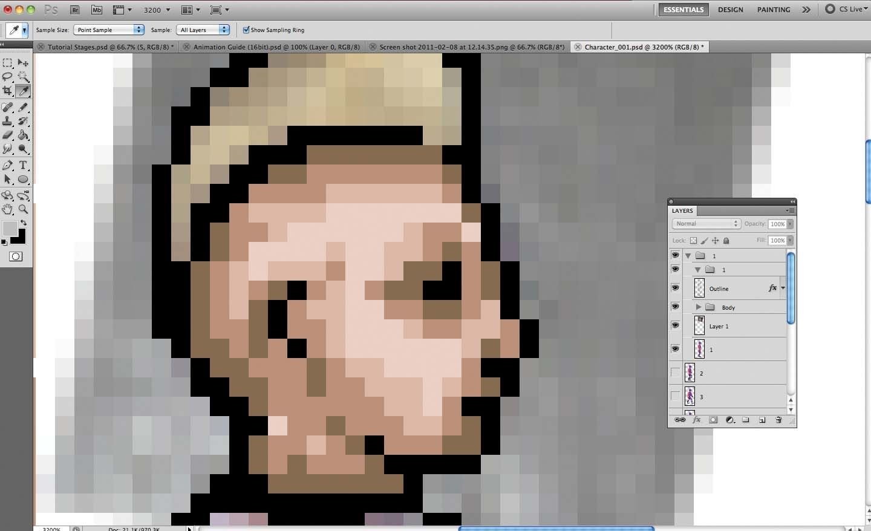Choose the Eraser tool
Screen dimensions: 871x531
pos(7,135)
